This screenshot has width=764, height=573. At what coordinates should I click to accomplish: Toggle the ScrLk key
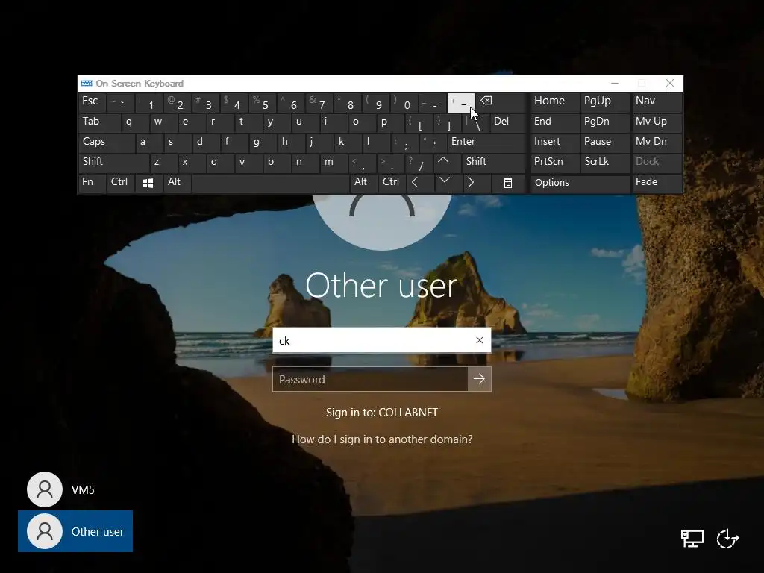click(x=604, y=162)
